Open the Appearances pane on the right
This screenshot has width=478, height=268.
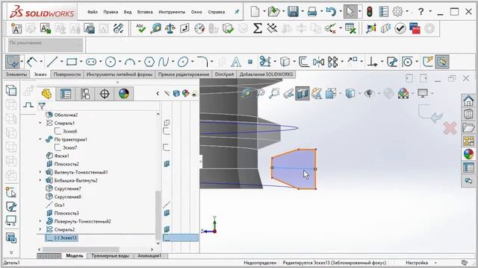pos(468,154)
